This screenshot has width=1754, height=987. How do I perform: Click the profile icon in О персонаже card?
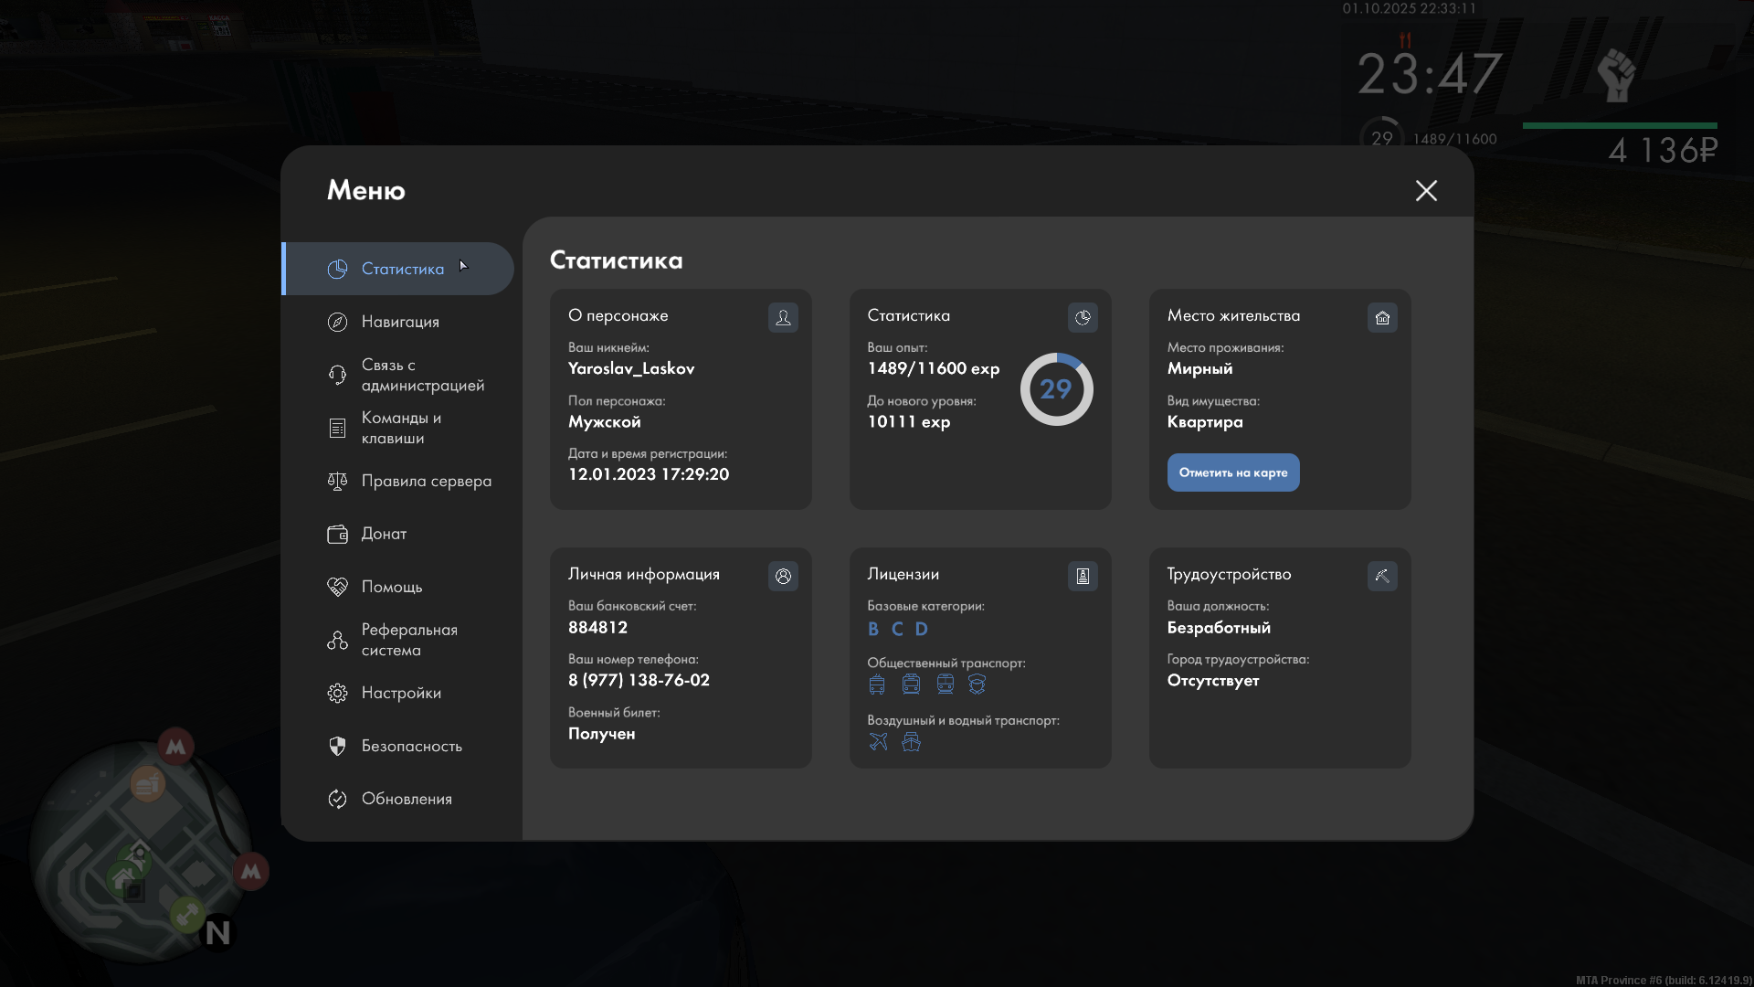click(783, 317)
